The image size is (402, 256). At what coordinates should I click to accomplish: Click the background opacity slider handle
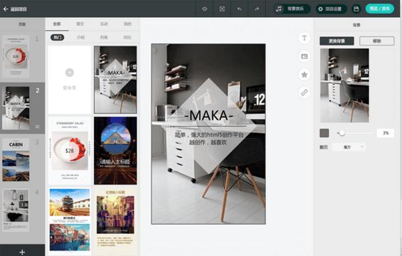342,133
